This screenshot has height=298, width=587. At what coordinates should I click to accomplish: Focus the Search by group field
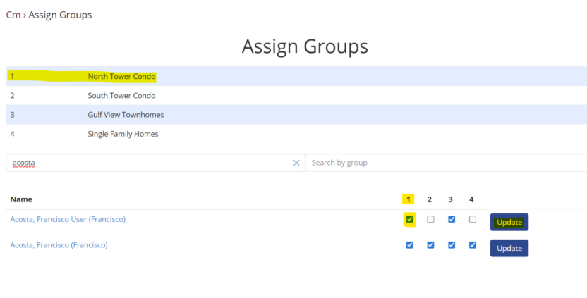[444, 163]
